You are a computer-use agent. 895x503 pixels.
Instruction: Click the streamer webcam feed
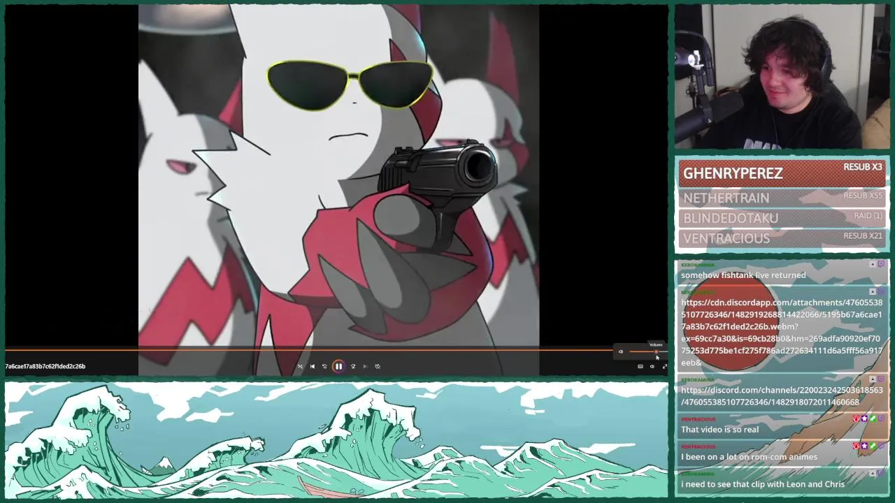click(782, 76)
